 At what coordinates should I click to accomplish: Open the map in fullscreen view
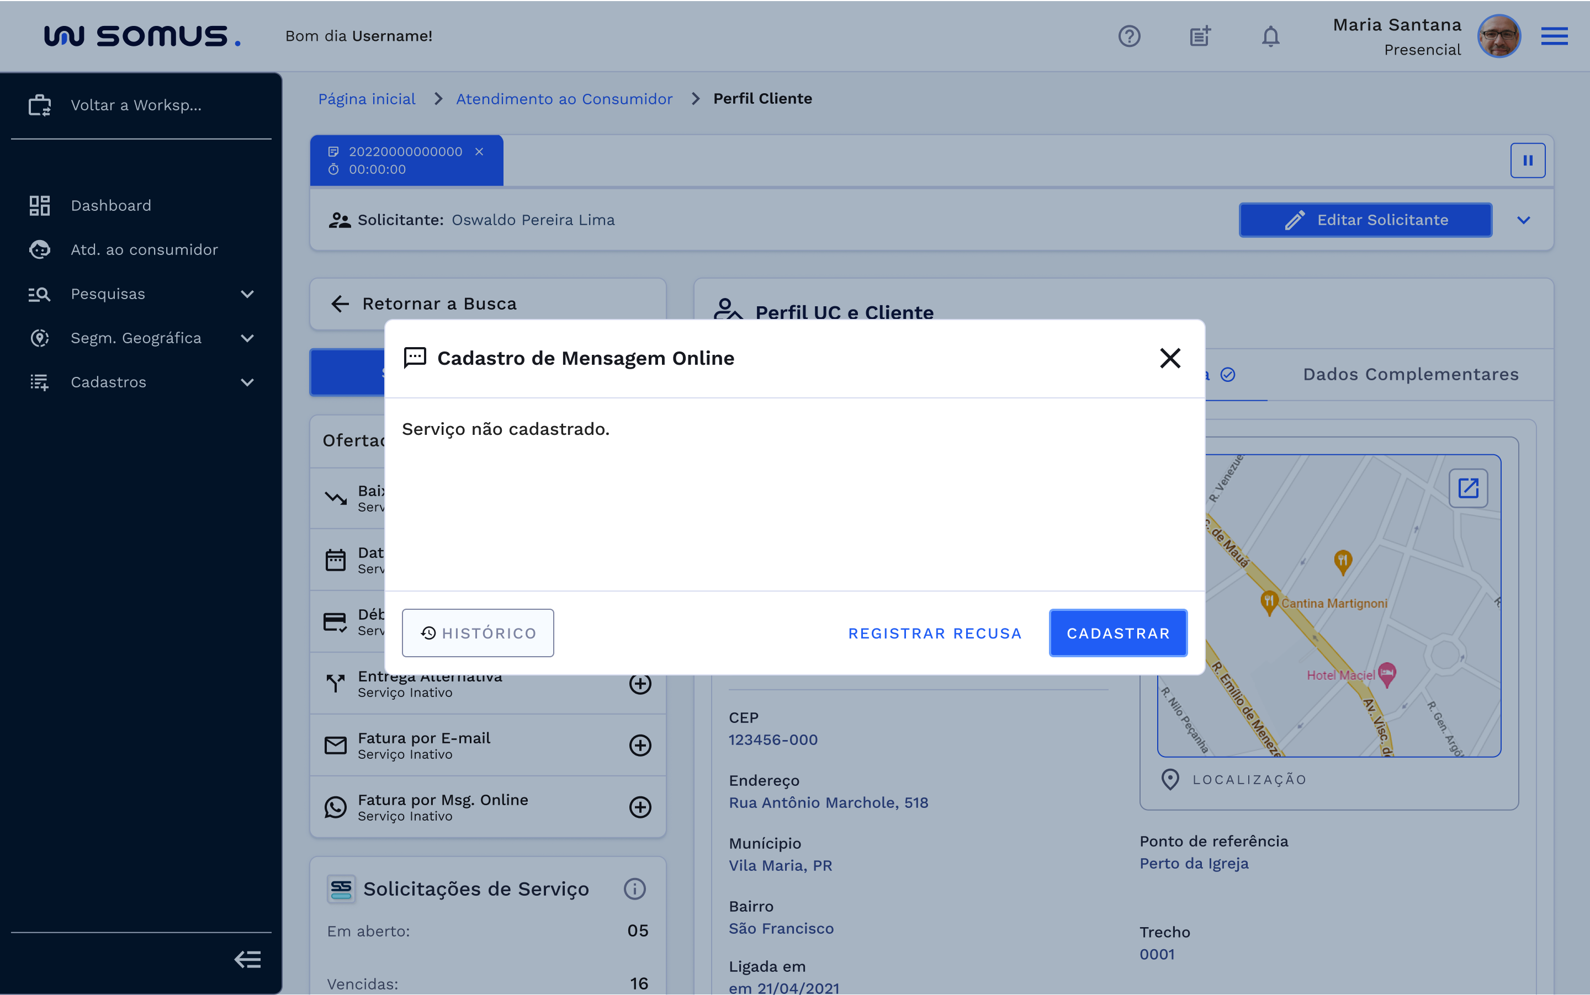1468,488
